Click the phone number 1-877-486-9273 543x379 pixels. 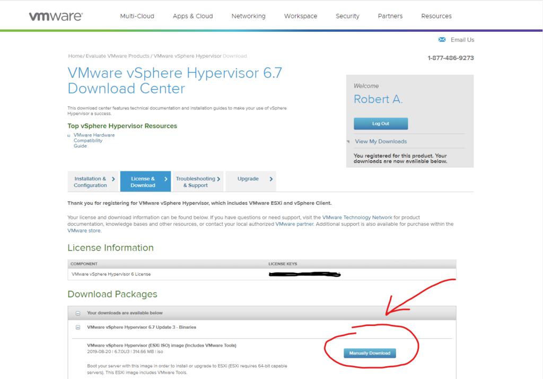pos(451,58)
